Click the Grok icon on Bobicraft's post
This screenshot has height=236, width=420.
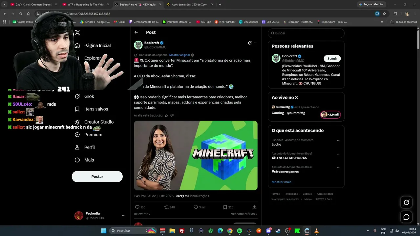250,43
